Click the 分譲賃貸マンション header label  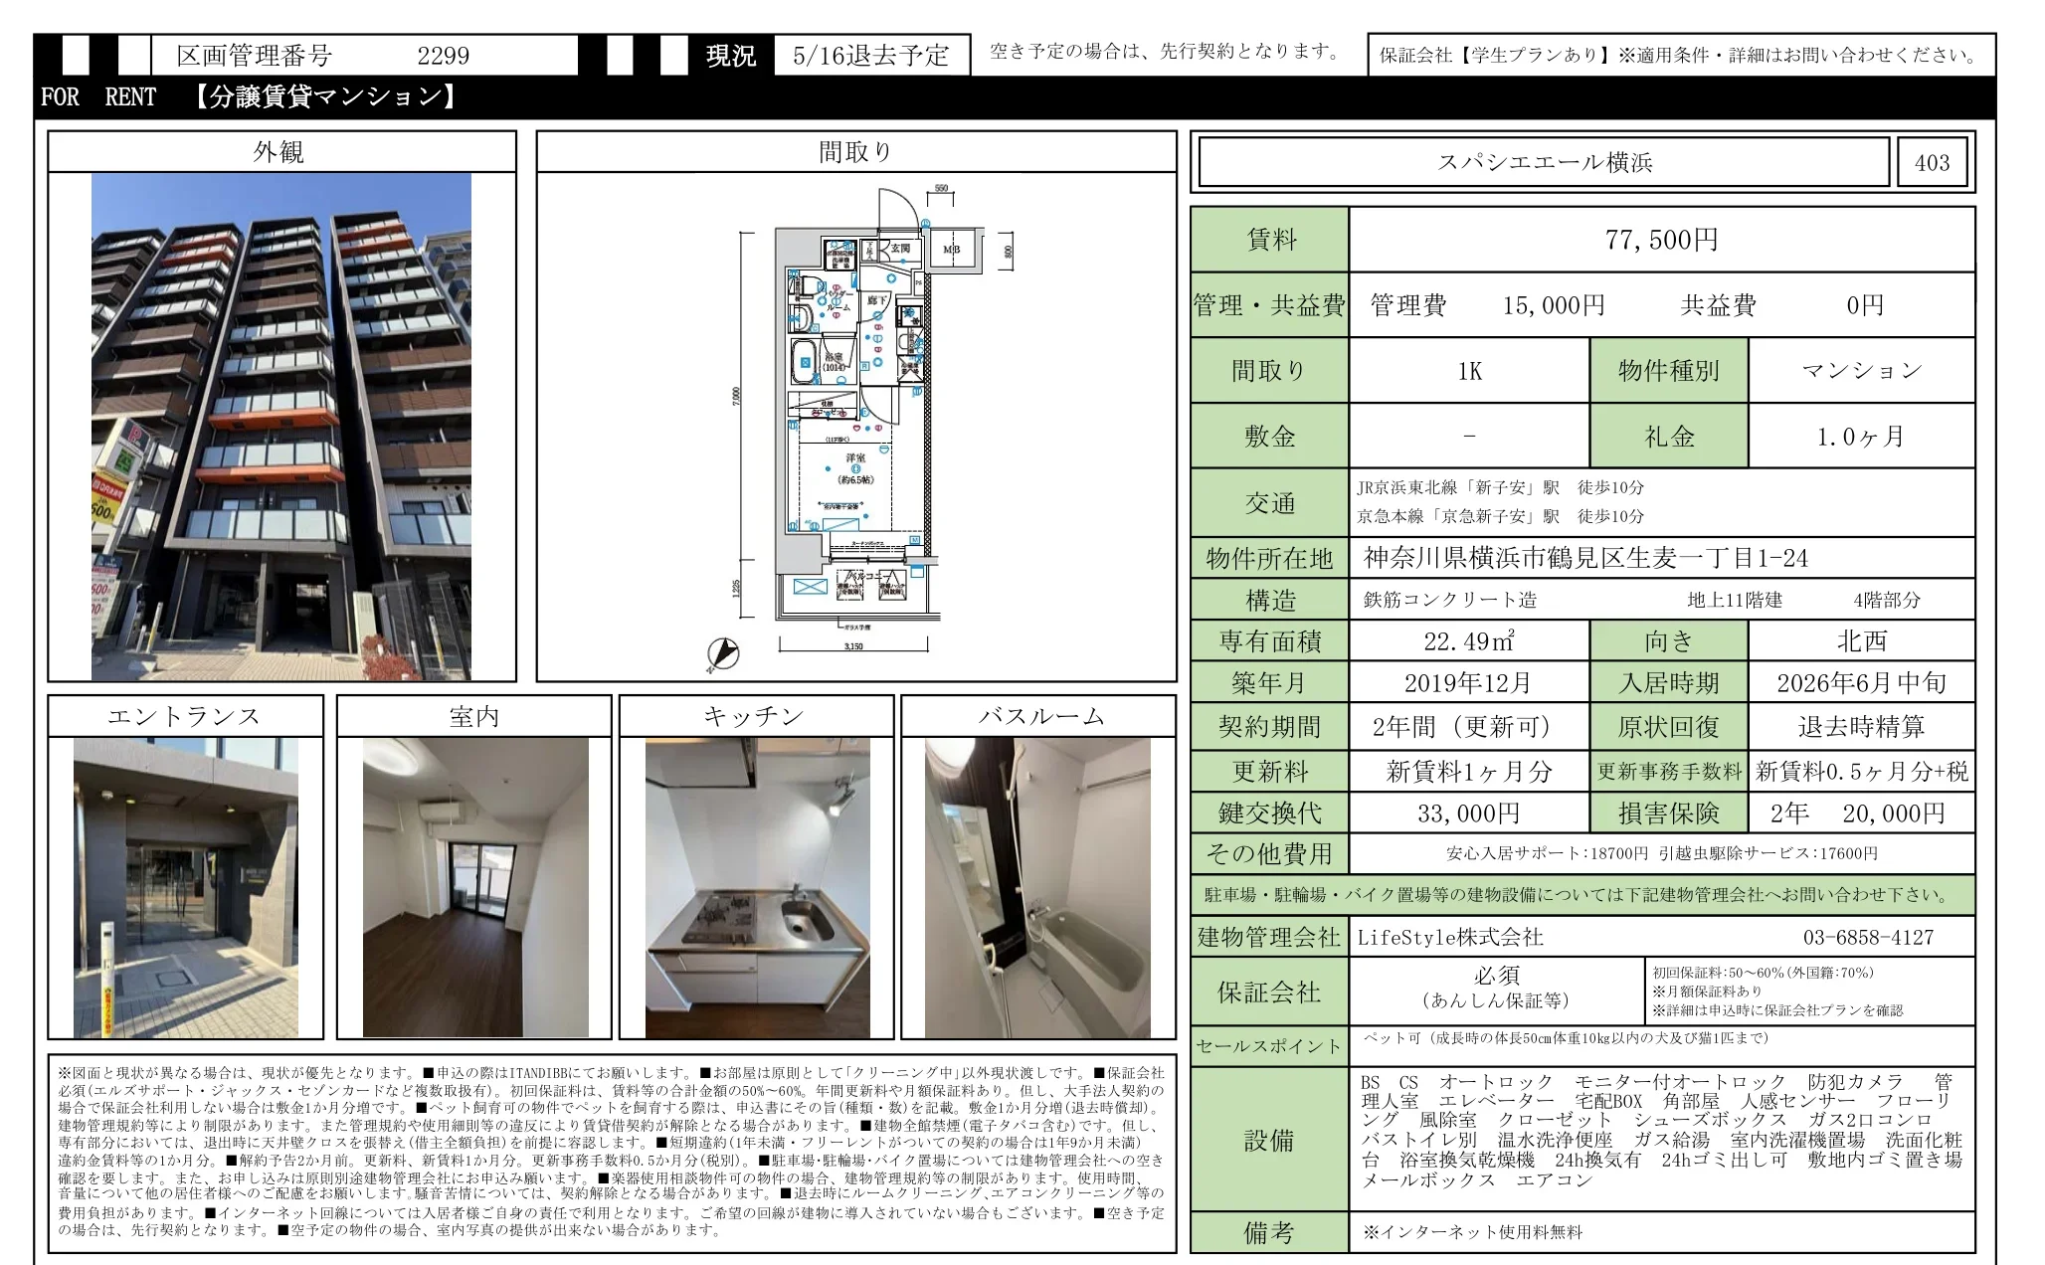(325, 96)
